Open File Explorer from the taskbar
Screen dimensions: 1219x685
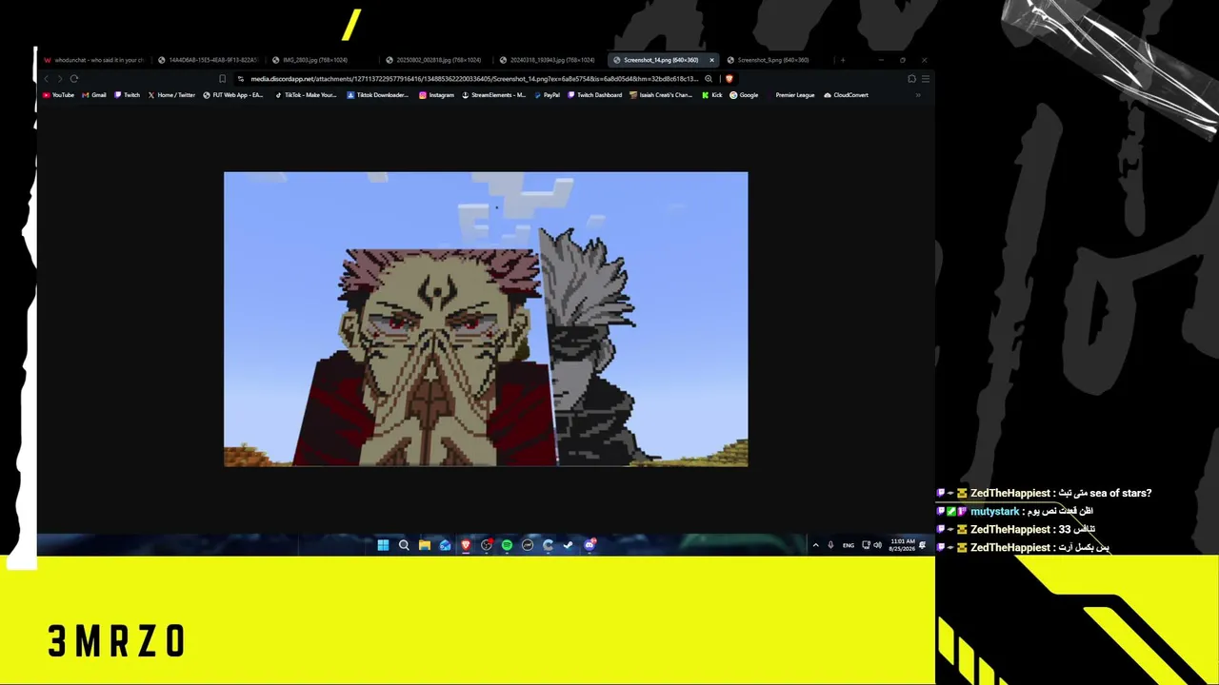[x=425, y=545]
